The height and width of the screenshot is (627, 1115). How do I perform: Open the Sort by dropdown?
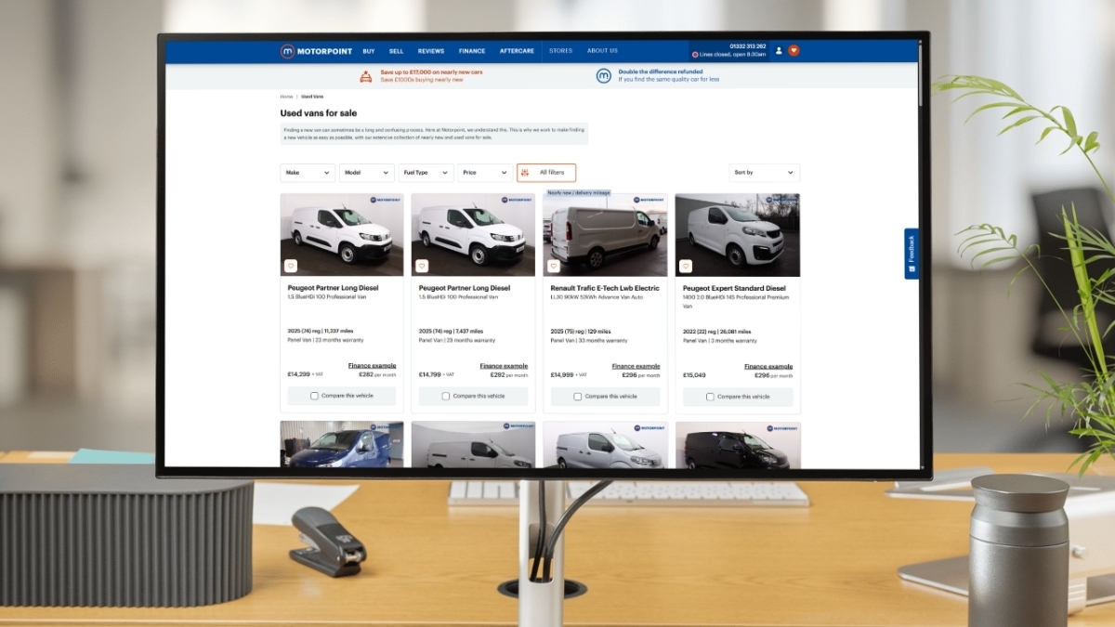coord(764,173)
